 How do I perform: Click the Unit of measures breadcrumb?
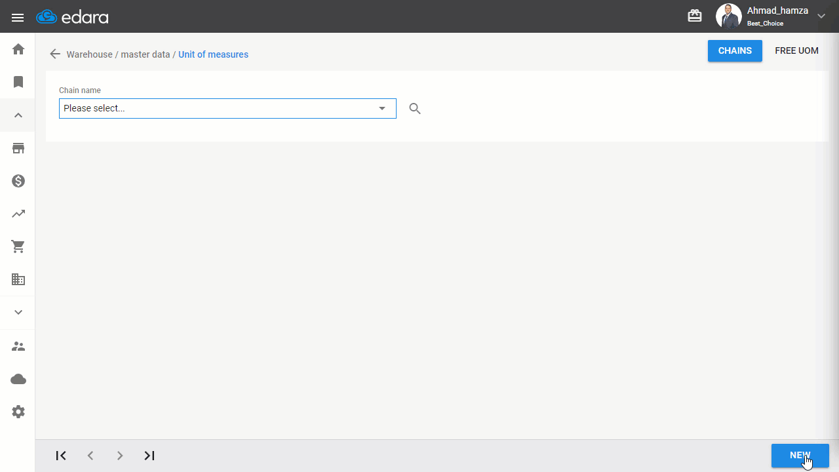pyautogui.click(x=213, y=54)
